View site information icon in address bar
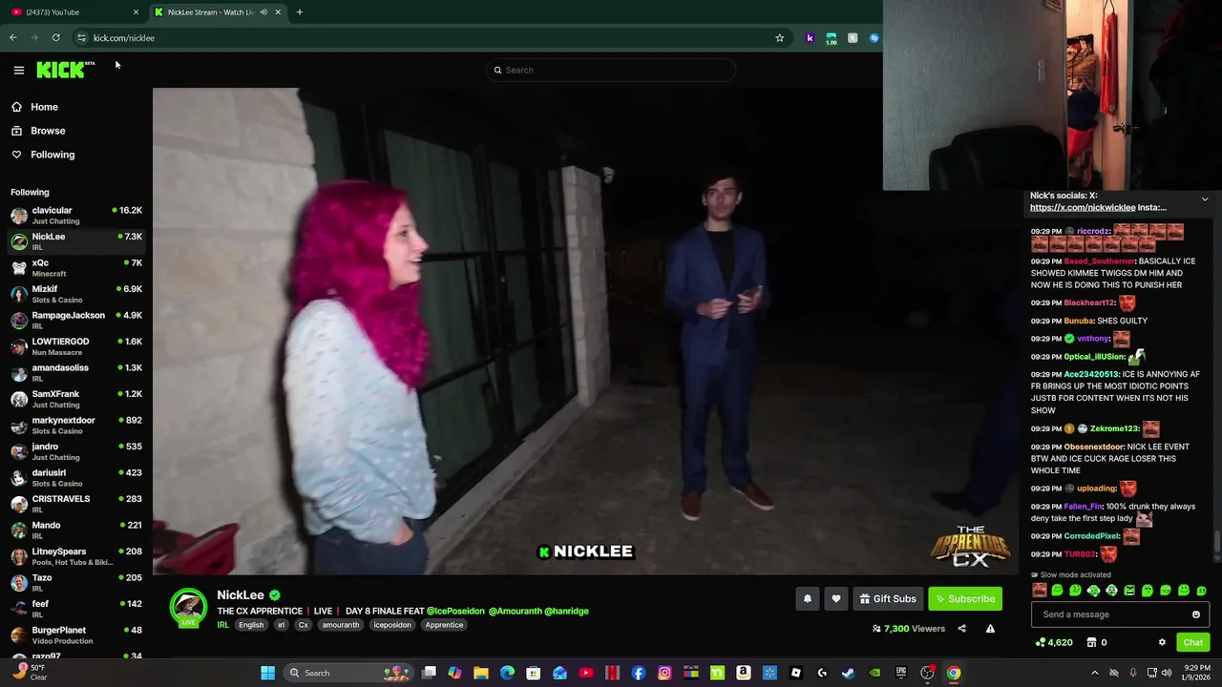 tap(81, 37)
